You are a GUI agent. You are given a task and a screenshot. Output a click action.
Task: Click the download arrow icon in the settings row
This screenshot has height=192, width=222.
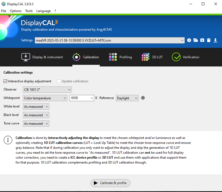click(215, 40)
